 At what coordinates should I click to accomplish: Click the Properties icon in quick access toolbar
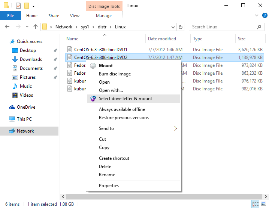coord(18,6)
